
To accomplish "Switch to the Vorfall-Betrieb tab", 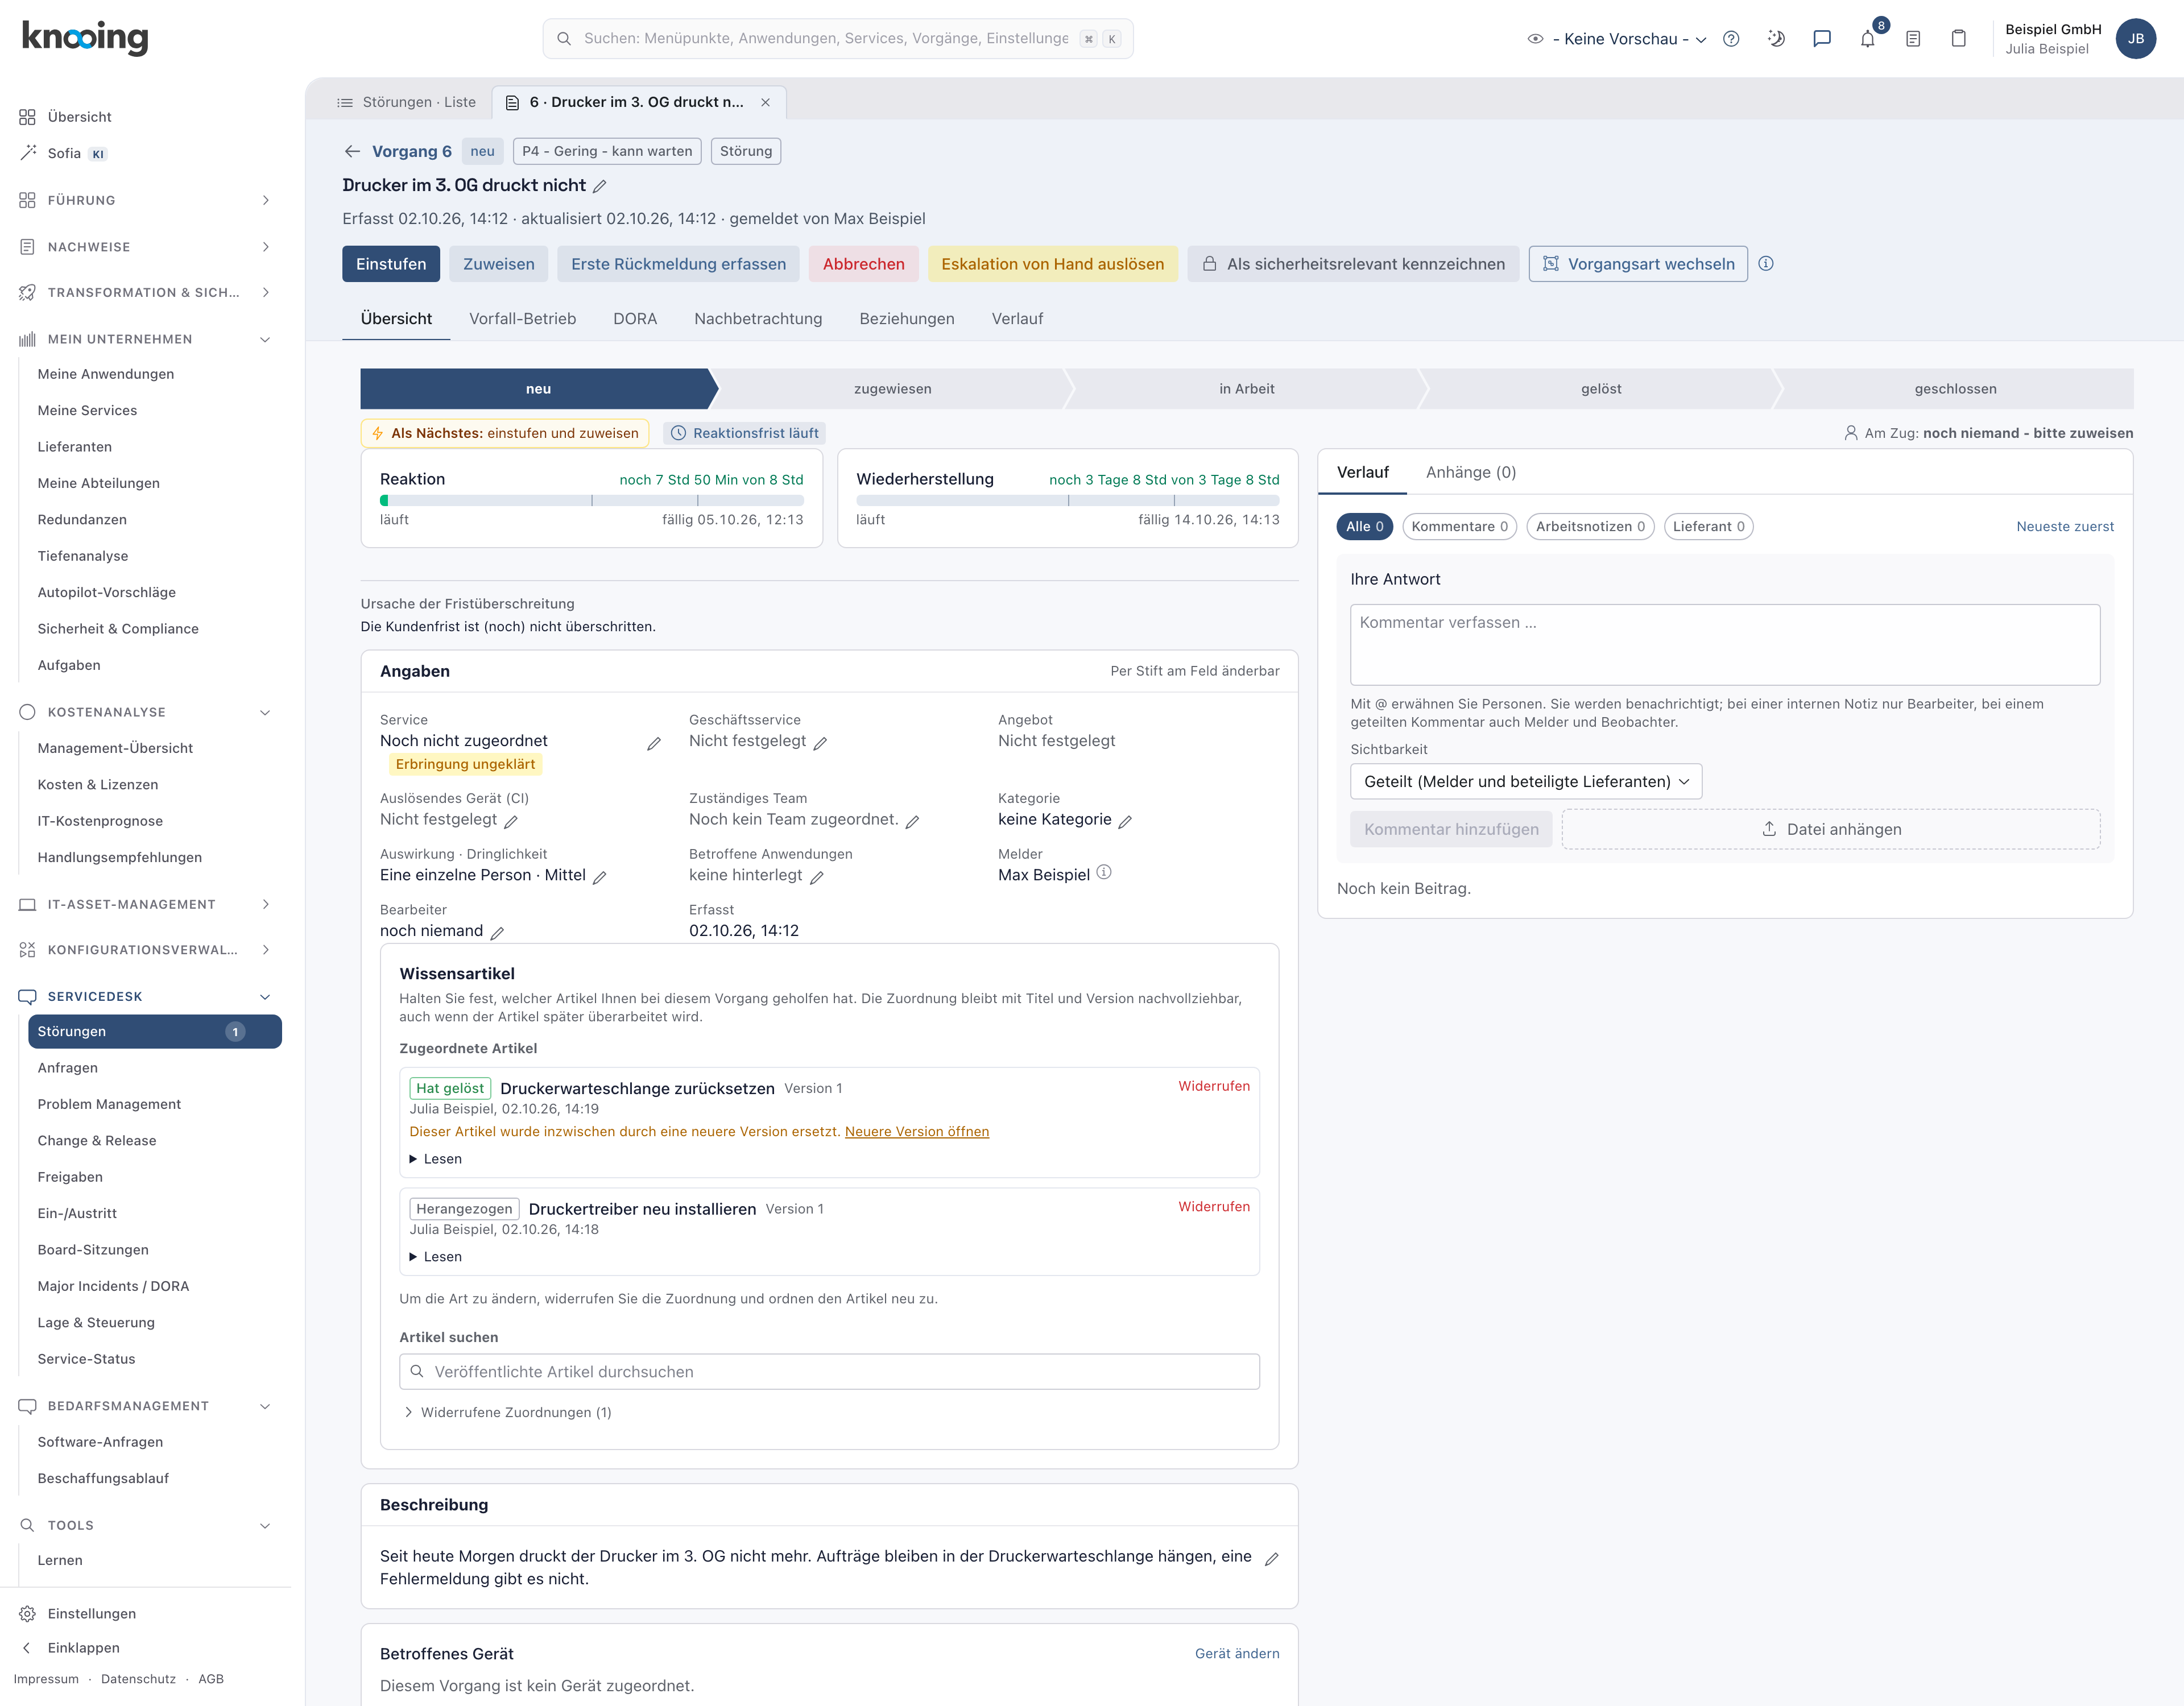I will point(522,319).
